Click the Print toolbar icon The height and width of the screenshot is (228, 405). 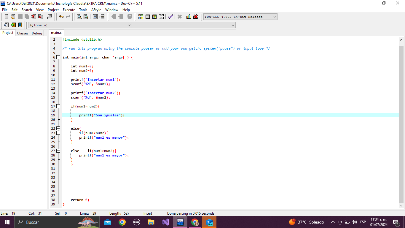click(50, 17)
